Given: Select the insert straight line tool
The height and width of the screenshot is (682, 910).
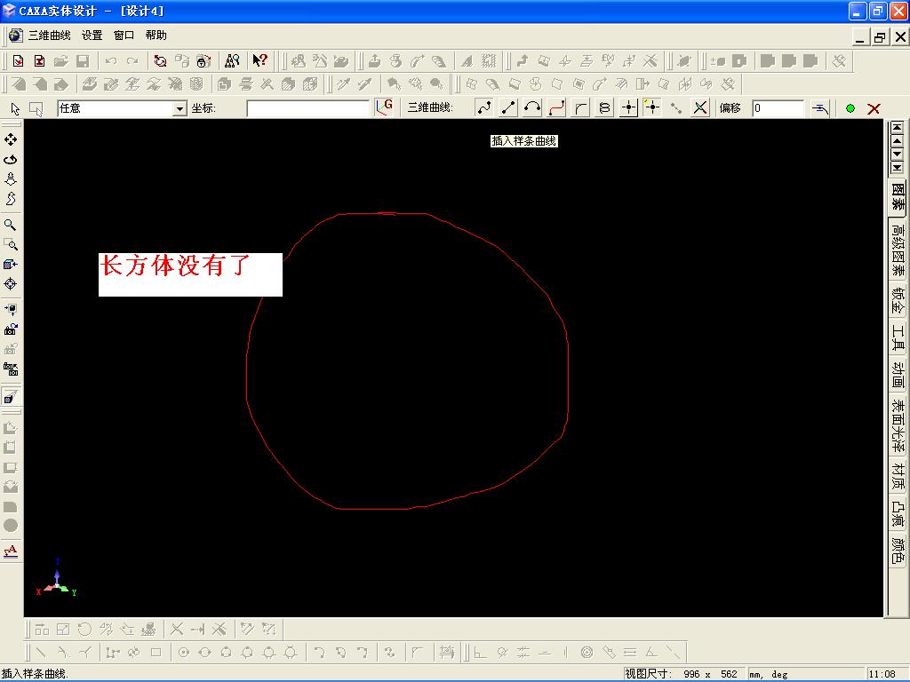Looking at the screenshot, I should pyautogui.click(x=508, y=107).
